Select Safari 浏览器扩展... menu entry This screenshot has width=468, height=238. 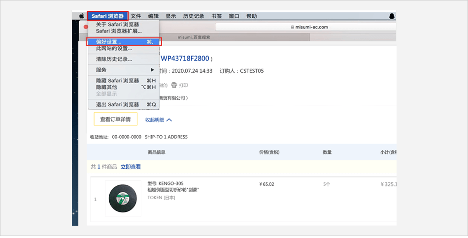click(x=119, y=31)
